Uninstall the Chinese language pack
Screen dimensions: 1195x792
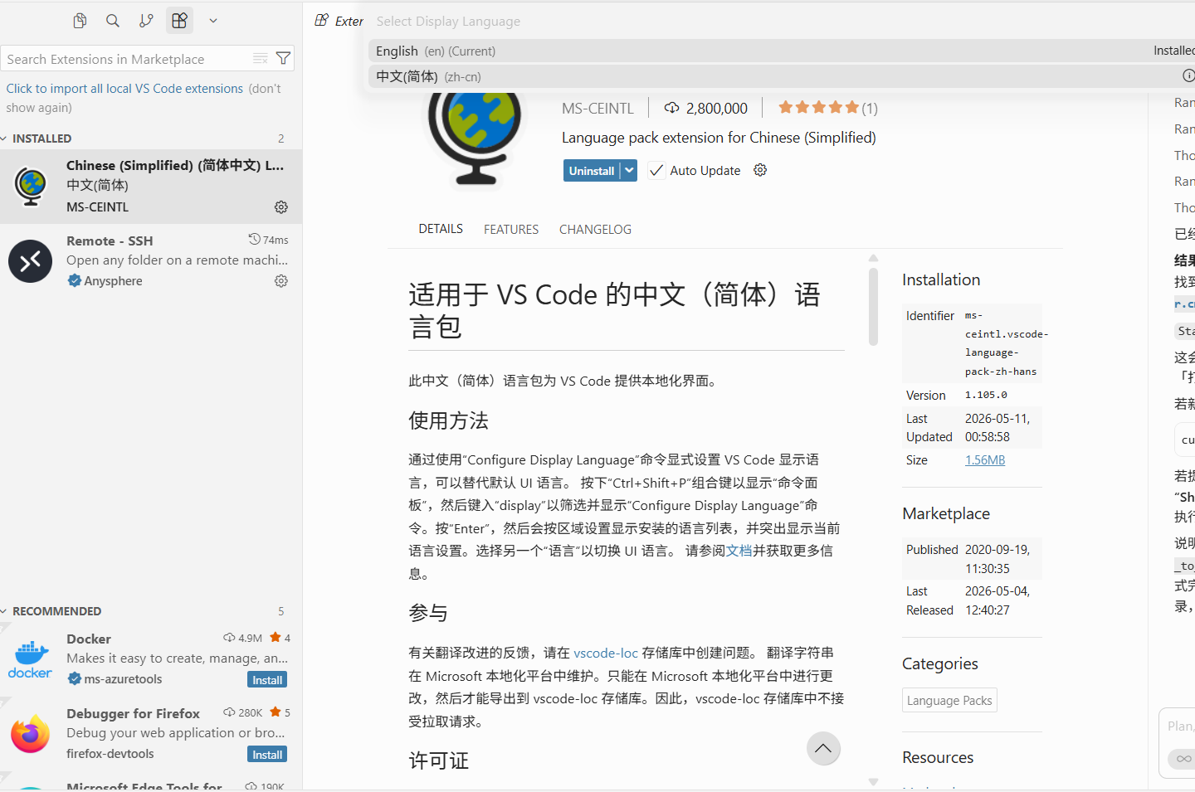[592, 171]
